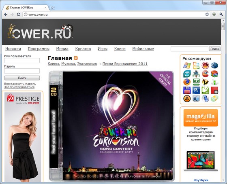Click the Windows logo icon under Рекомендуем
The image size is (227, 184).
187,66
